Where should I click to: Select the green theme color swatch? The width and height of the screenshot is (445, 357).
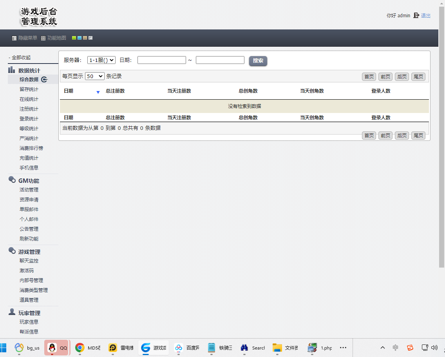tap(74, 38)
